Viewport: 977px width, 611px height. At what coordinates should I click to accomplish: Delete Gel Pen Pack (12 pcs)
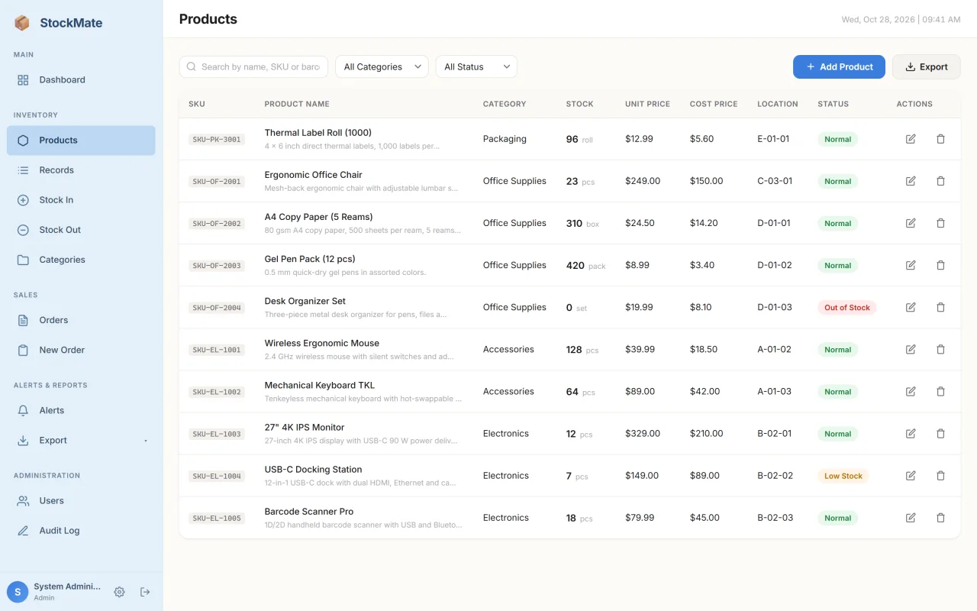click(x=940, y=265)
